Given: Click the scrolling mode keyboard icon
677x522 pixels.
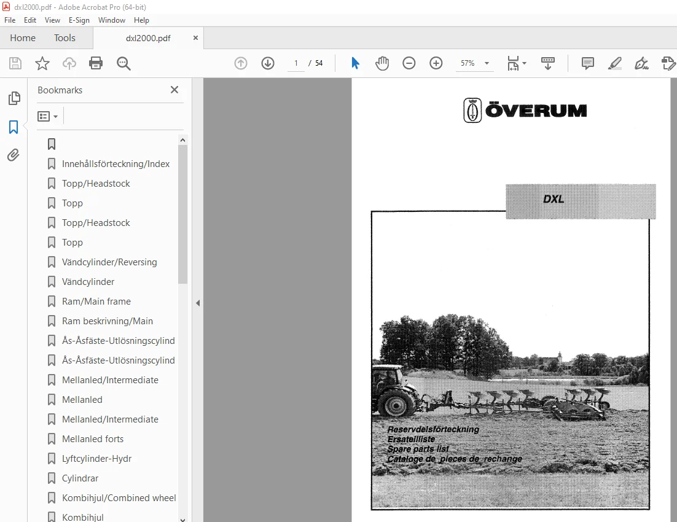Looking at the screenshot, I should pos(548,63).
